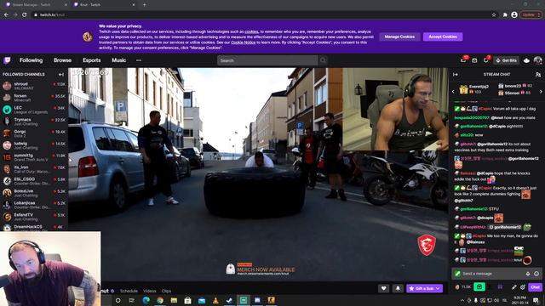Click the search magnifier button

pyautogui.click(x=323, y=60)
